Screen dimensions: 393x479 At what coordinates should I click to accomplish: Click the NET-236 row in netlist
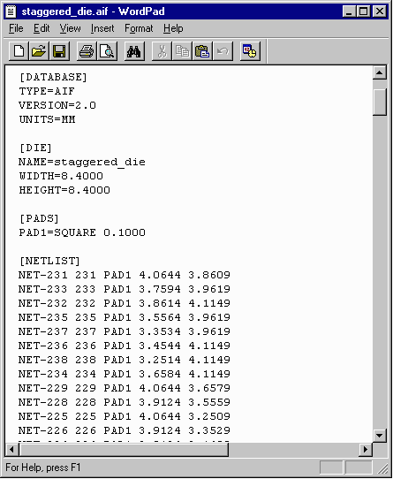pyautogui.click(x=125, y=346)
